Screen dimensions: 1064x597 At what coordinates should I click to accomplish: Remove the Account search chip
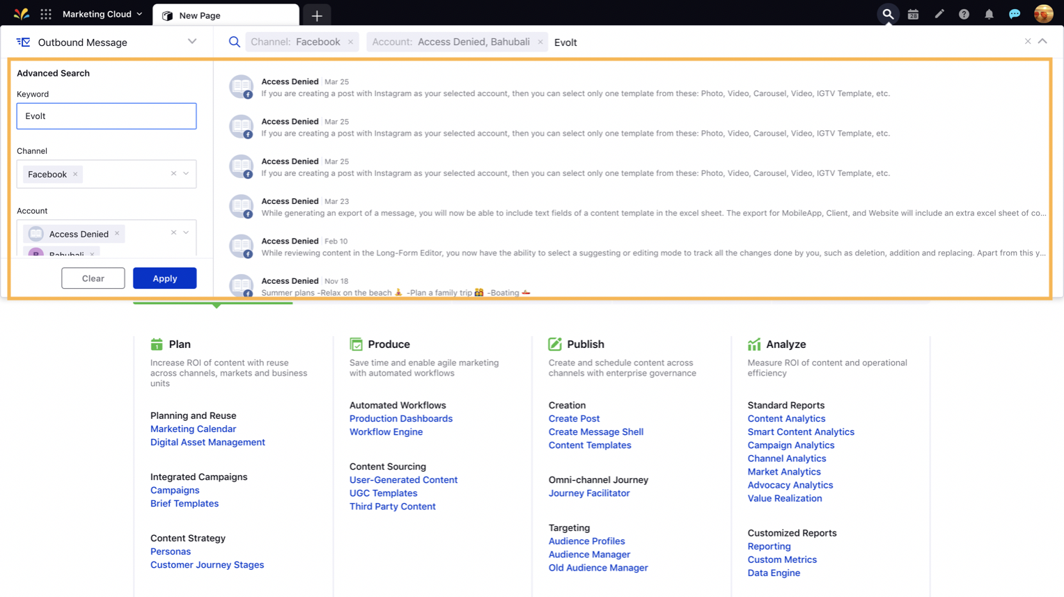pyautogui.click(x=540, y=42)
